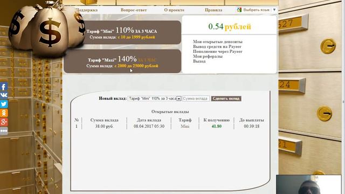Select the Тариф Mini 110% banner
The image size is (345, 194).
122,32
